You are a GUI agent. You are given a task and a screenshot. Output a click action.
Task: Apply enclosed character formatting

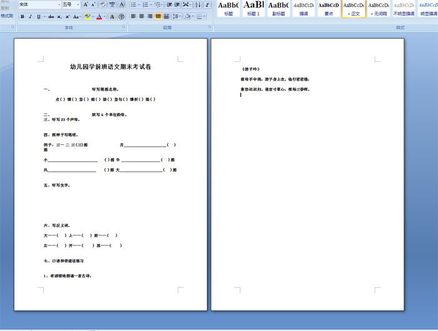[121, 17]
